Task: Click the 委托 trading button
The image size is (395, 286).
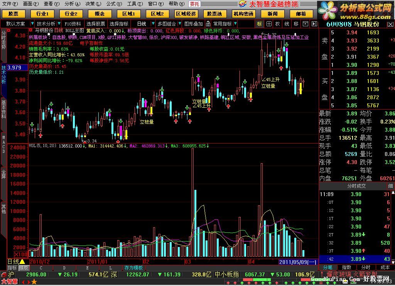Action: (x=194, y=4)
